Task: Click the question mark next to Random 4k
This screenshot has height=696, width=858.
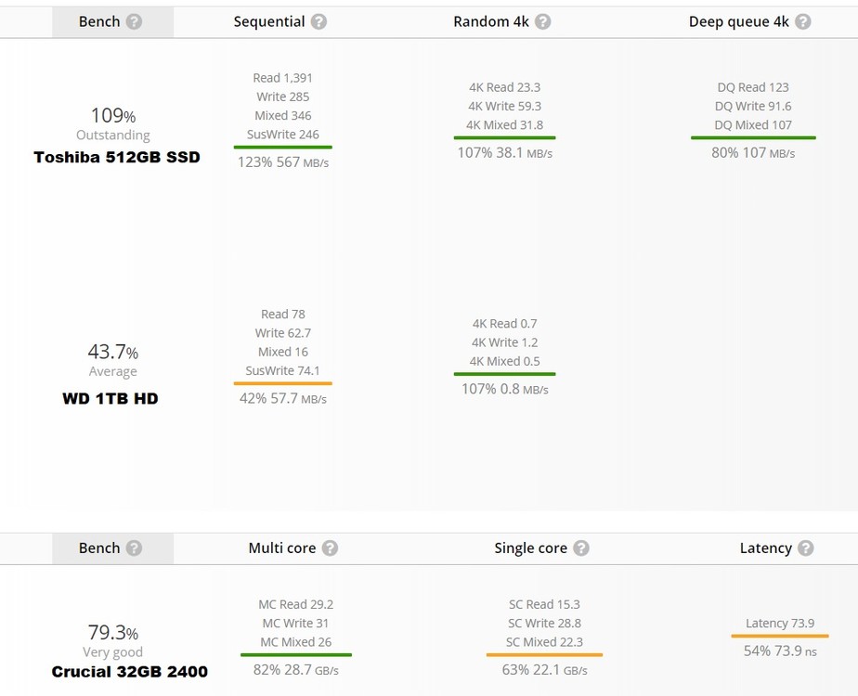Action: 542,21
